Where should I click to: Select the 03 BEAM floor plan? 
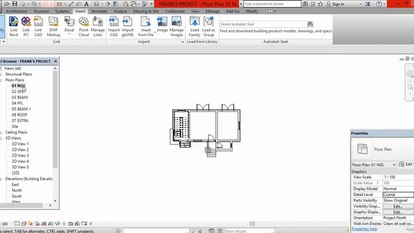[19, 97]
